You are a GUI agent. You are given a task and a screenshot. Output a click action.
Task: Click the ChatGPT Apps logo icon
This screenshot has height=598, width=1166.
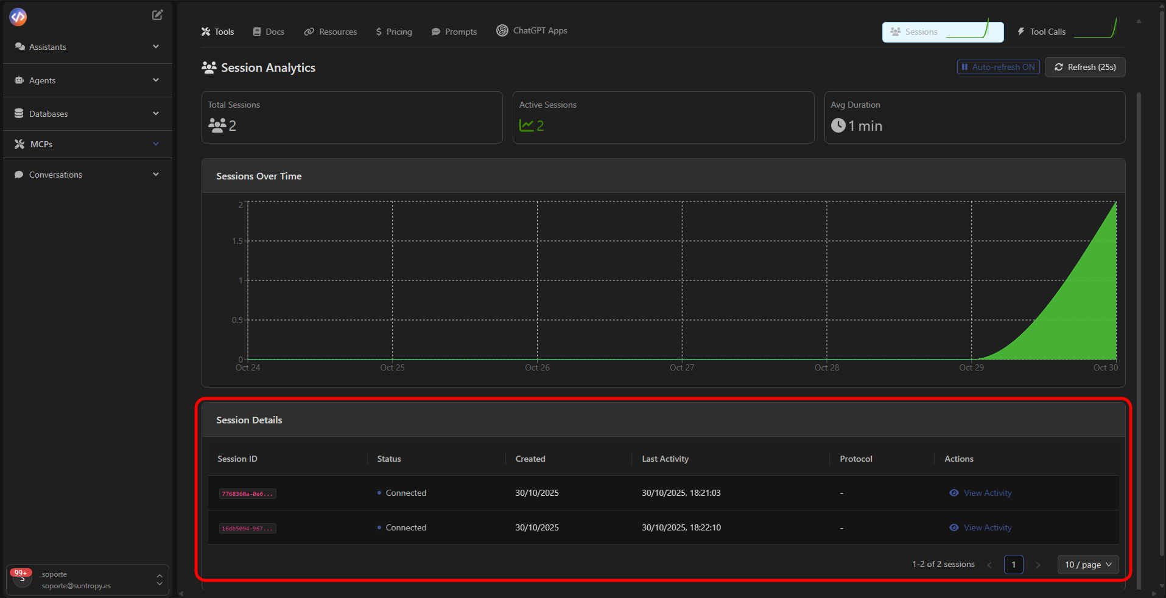tap(502, 30)
